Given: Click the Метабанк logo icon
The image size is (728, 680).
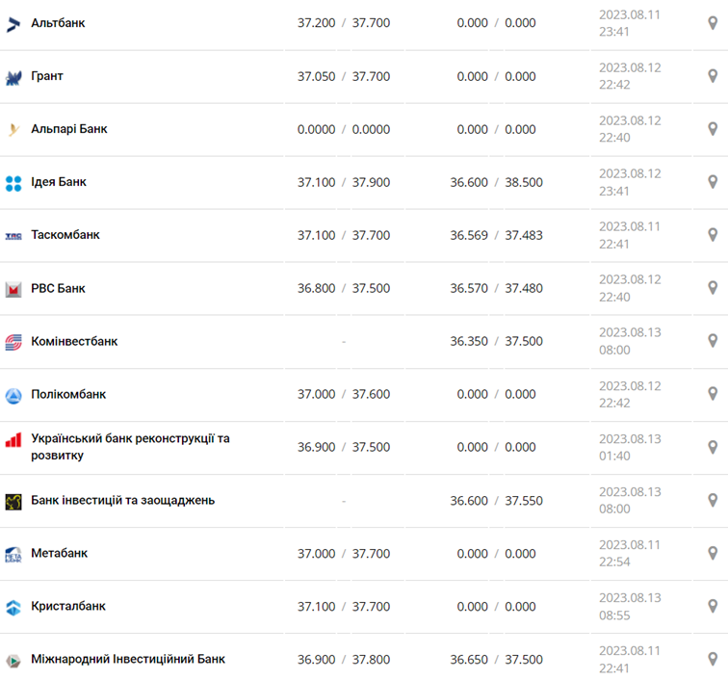Looking at the screenshot, I should tap(13, 554).
